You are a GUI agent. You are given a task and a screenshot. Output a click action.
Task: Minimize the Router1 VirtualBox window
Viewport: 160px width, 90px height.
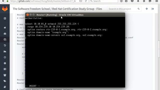30,15
